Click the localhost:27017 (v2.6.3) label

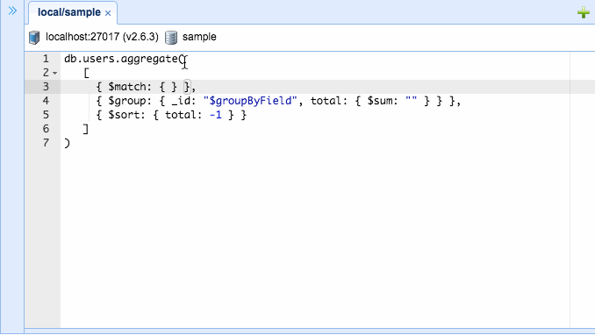coord(102,37)
